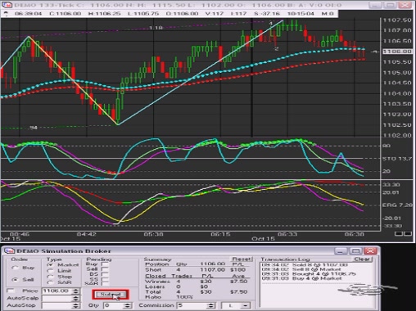Viewport: 416px width, 311px height.
Task: Click the H:1106.25 value in info bar
Action: 105,14
